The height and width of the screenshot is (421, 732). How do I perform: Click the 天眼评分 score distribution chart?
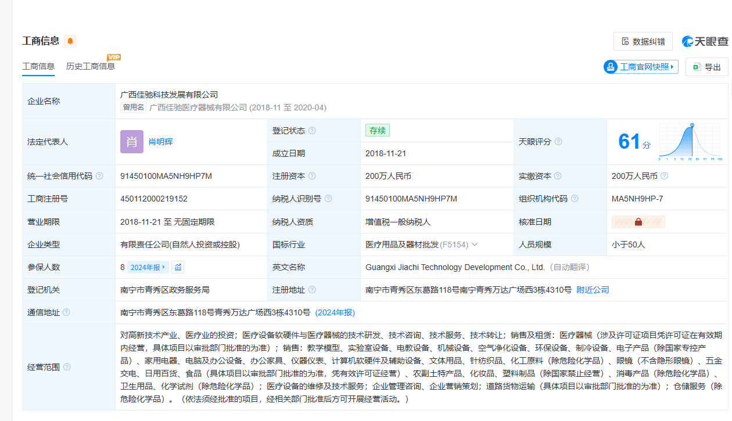click(x=691, y=142)
